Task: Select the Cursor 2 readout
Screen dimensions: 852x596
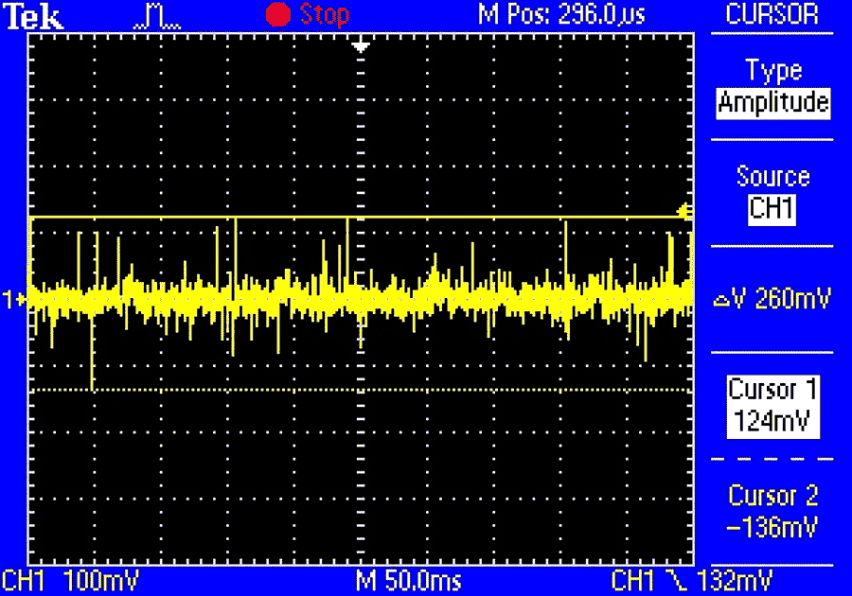Action: pyautogui.click(x=772, y=511)
